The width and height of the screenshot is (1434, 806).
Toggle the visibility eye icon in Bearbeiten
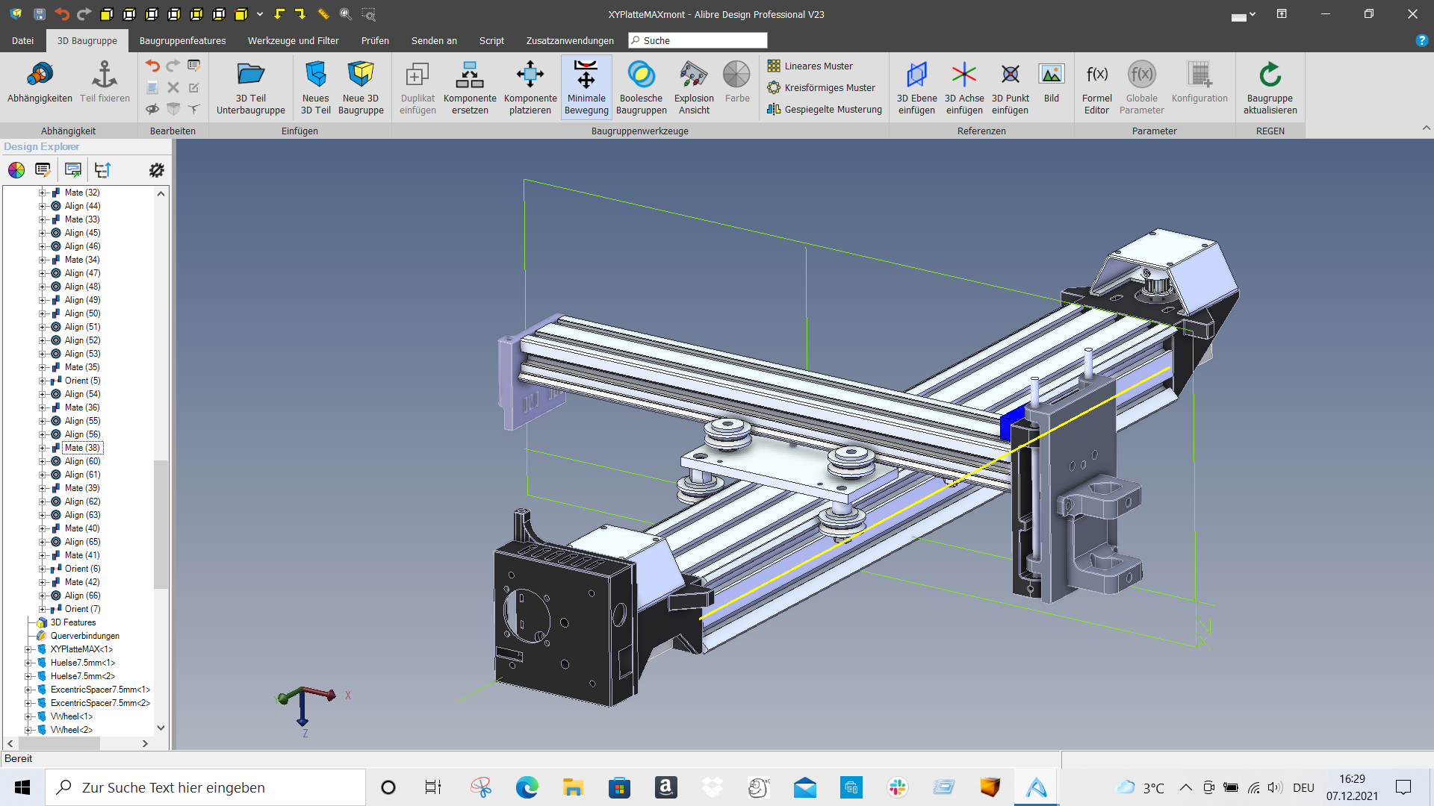coord(152,109)
